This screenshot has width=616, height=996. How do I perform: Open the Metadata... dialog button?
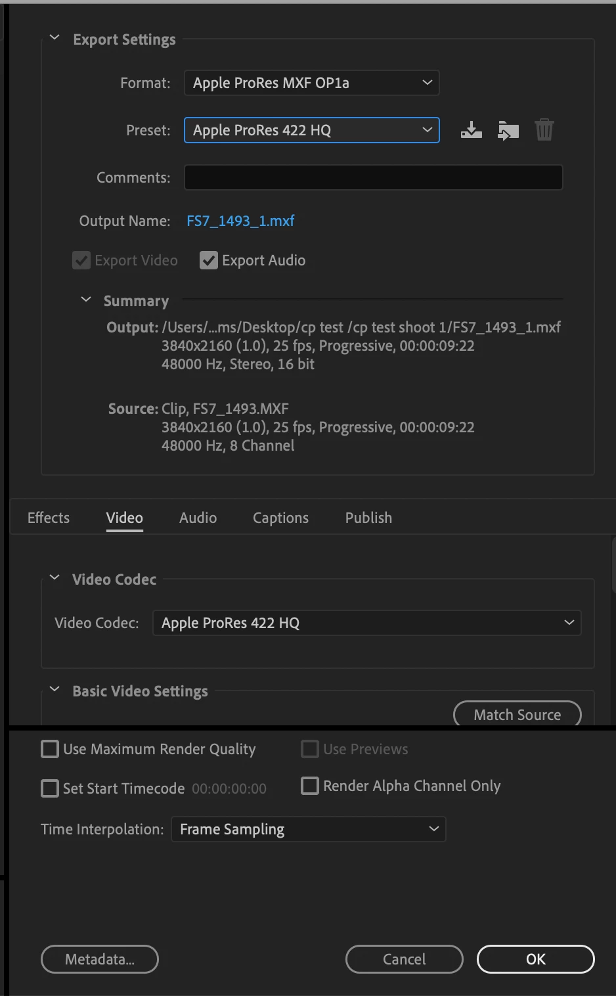tap(100, 959)
